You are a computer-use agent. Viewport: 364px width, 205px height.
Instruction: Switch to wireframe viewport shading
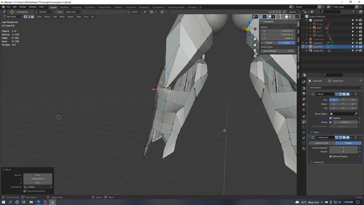point(283,17)
